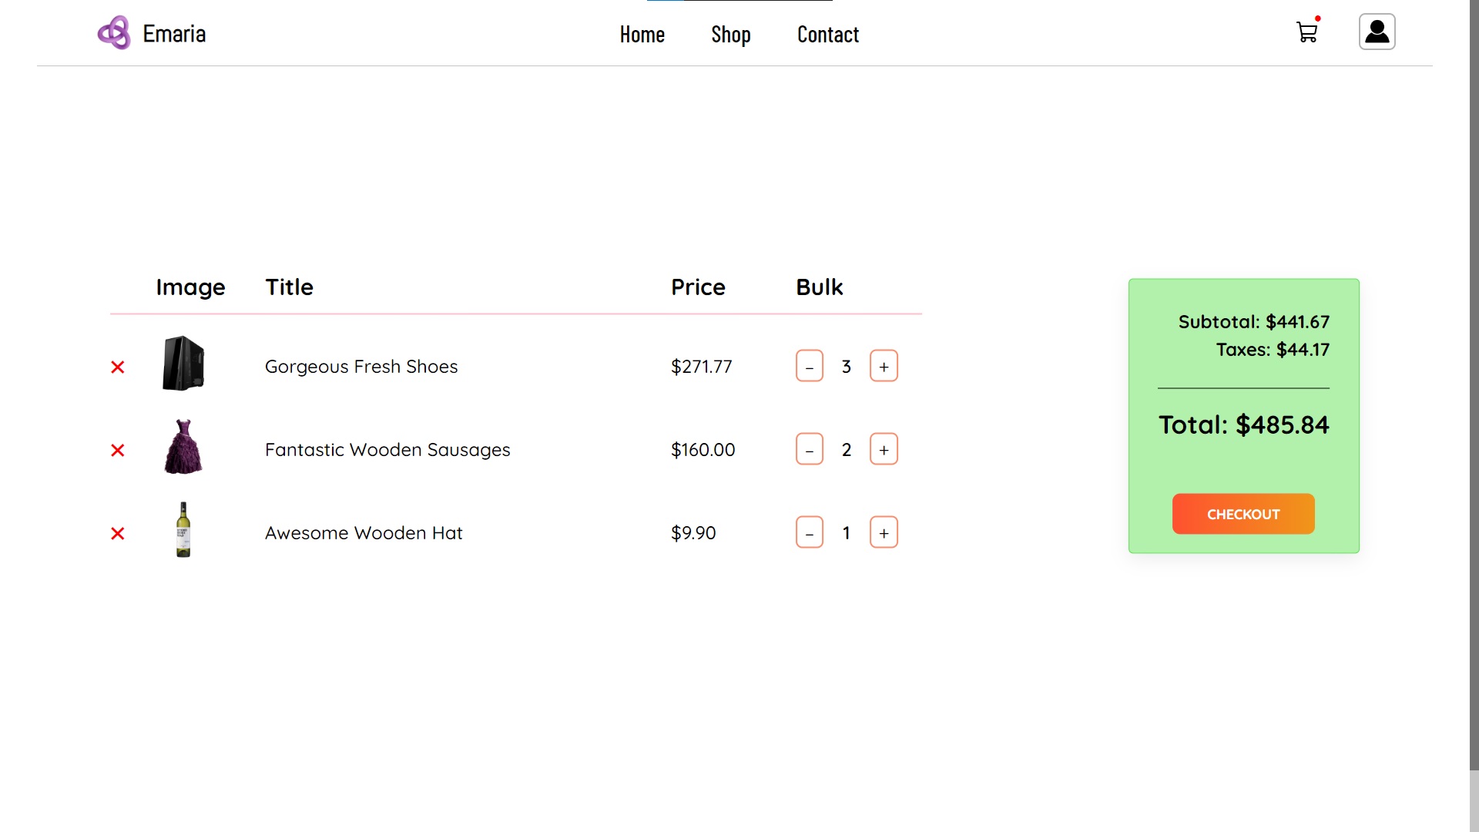Viewport: 1479px width, 832px height.
Task: Remove Gorgeous Fresh Shoes from cart
Action: (x=117, y=367)
